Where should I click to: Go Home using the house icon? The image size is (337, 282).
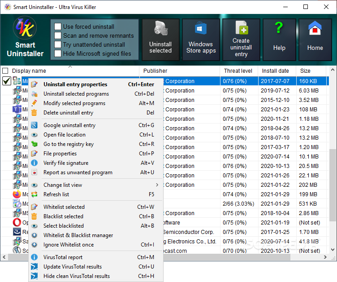tap(315, 40)
